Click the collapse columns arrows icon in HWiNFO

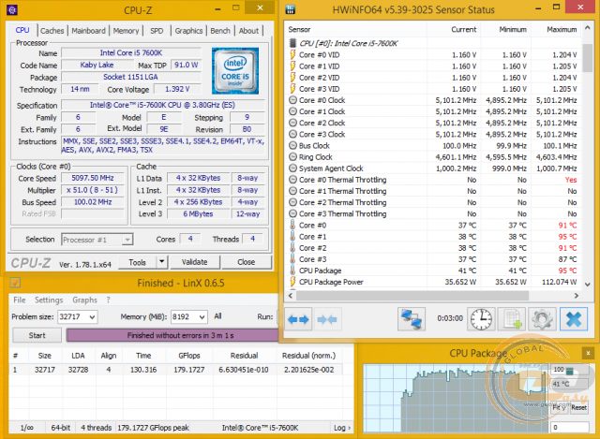(327, 319)
